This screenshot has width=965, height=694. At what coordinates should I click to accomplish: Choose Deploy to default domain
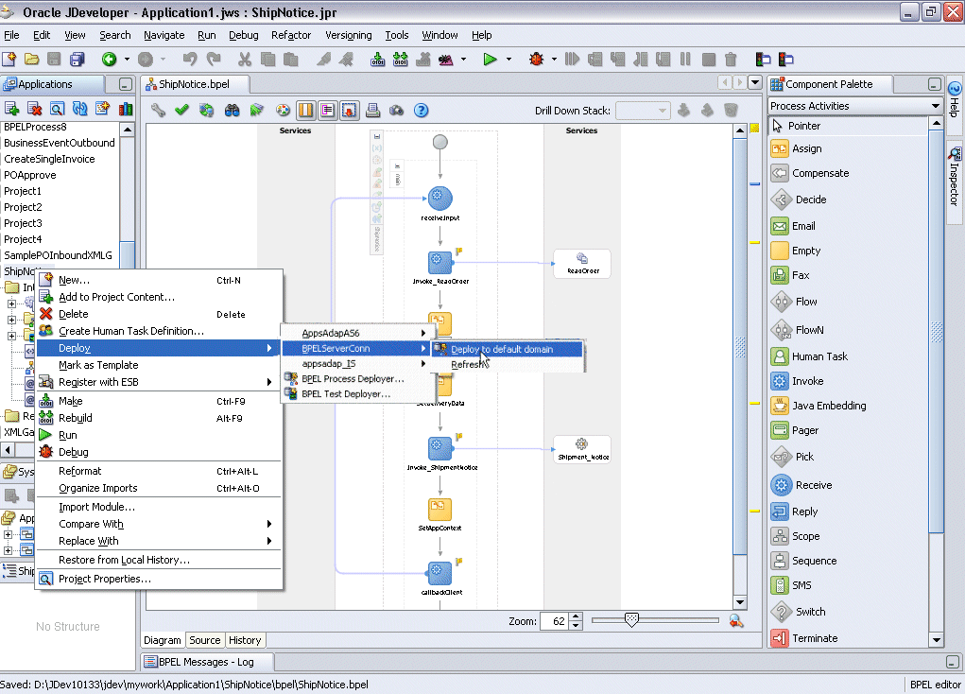click(508, 349)
